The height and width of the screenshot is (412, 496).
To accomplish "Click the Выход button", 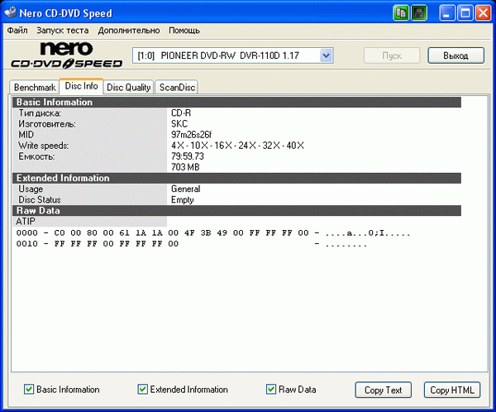I will click(x=455, y=55).
